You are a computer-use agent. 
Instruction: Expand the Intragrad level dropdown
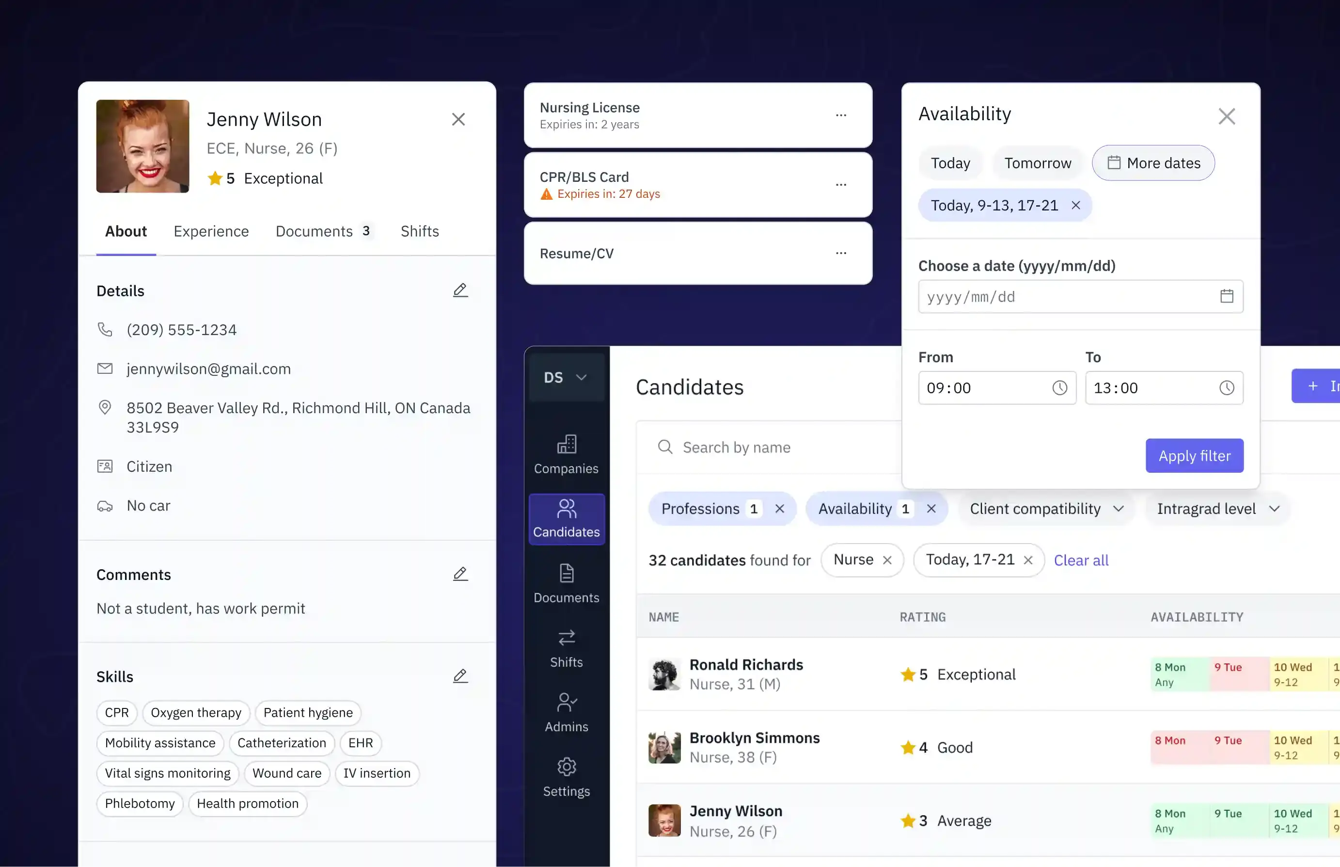pos(1217,509)
